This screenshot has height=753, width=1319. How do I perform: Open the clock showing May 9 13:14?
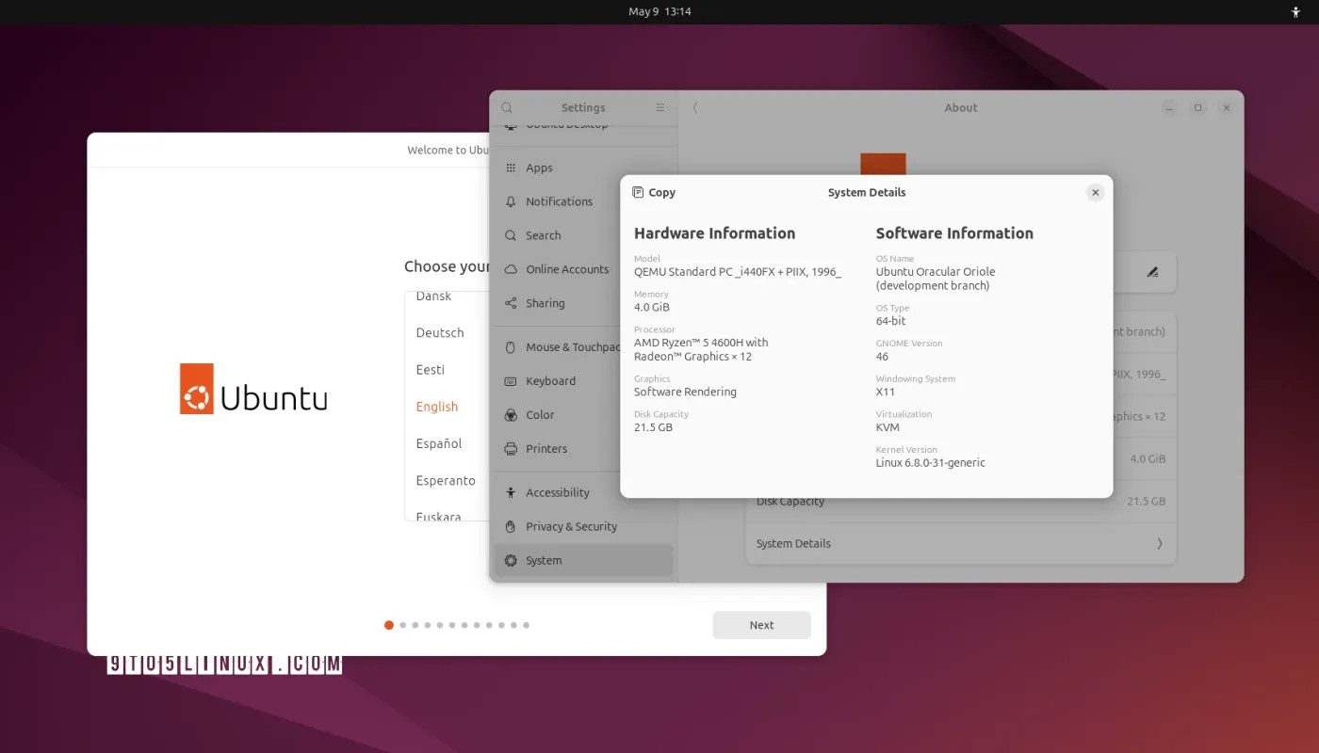pos(659,12)
